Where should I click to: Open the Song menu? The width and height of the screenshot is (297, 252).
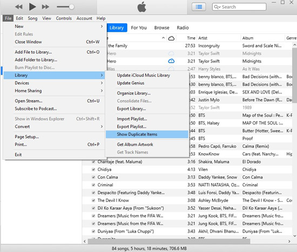pyautogui.click(x=32, y=18)
